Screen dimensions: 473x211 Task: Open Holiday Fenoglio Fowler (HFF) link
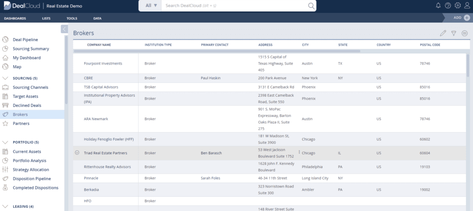click(x=109, y=140)
